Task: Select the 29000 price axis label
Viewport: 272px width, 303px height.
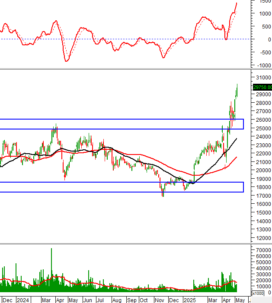Action: tap(263, 95)
